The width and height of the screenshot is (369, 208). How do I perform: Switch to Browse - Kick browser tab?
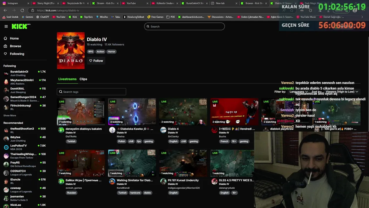tap(253, 3)
